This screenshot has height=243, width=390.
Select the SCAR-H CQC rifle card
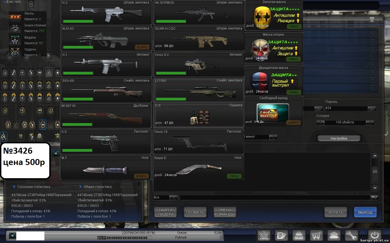tap(199, 39)
